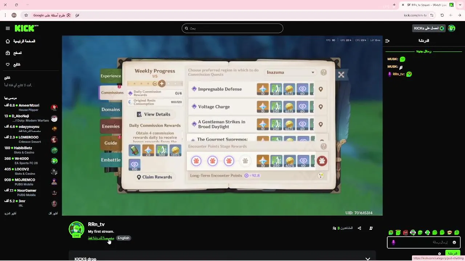Click browser bookmark star icon
The height and width of the screenshot is (261, 465).
coord(26,15)
